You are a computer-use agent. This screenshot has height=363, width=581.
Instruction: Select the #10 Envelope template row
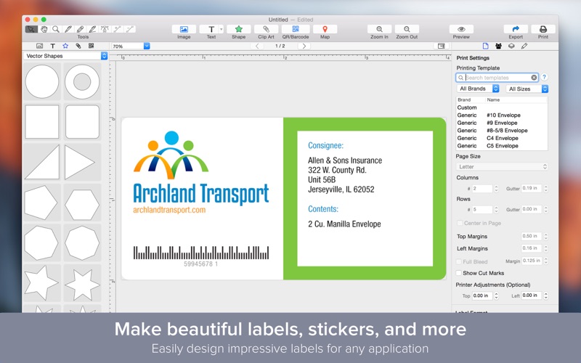(x=501, y=115)
